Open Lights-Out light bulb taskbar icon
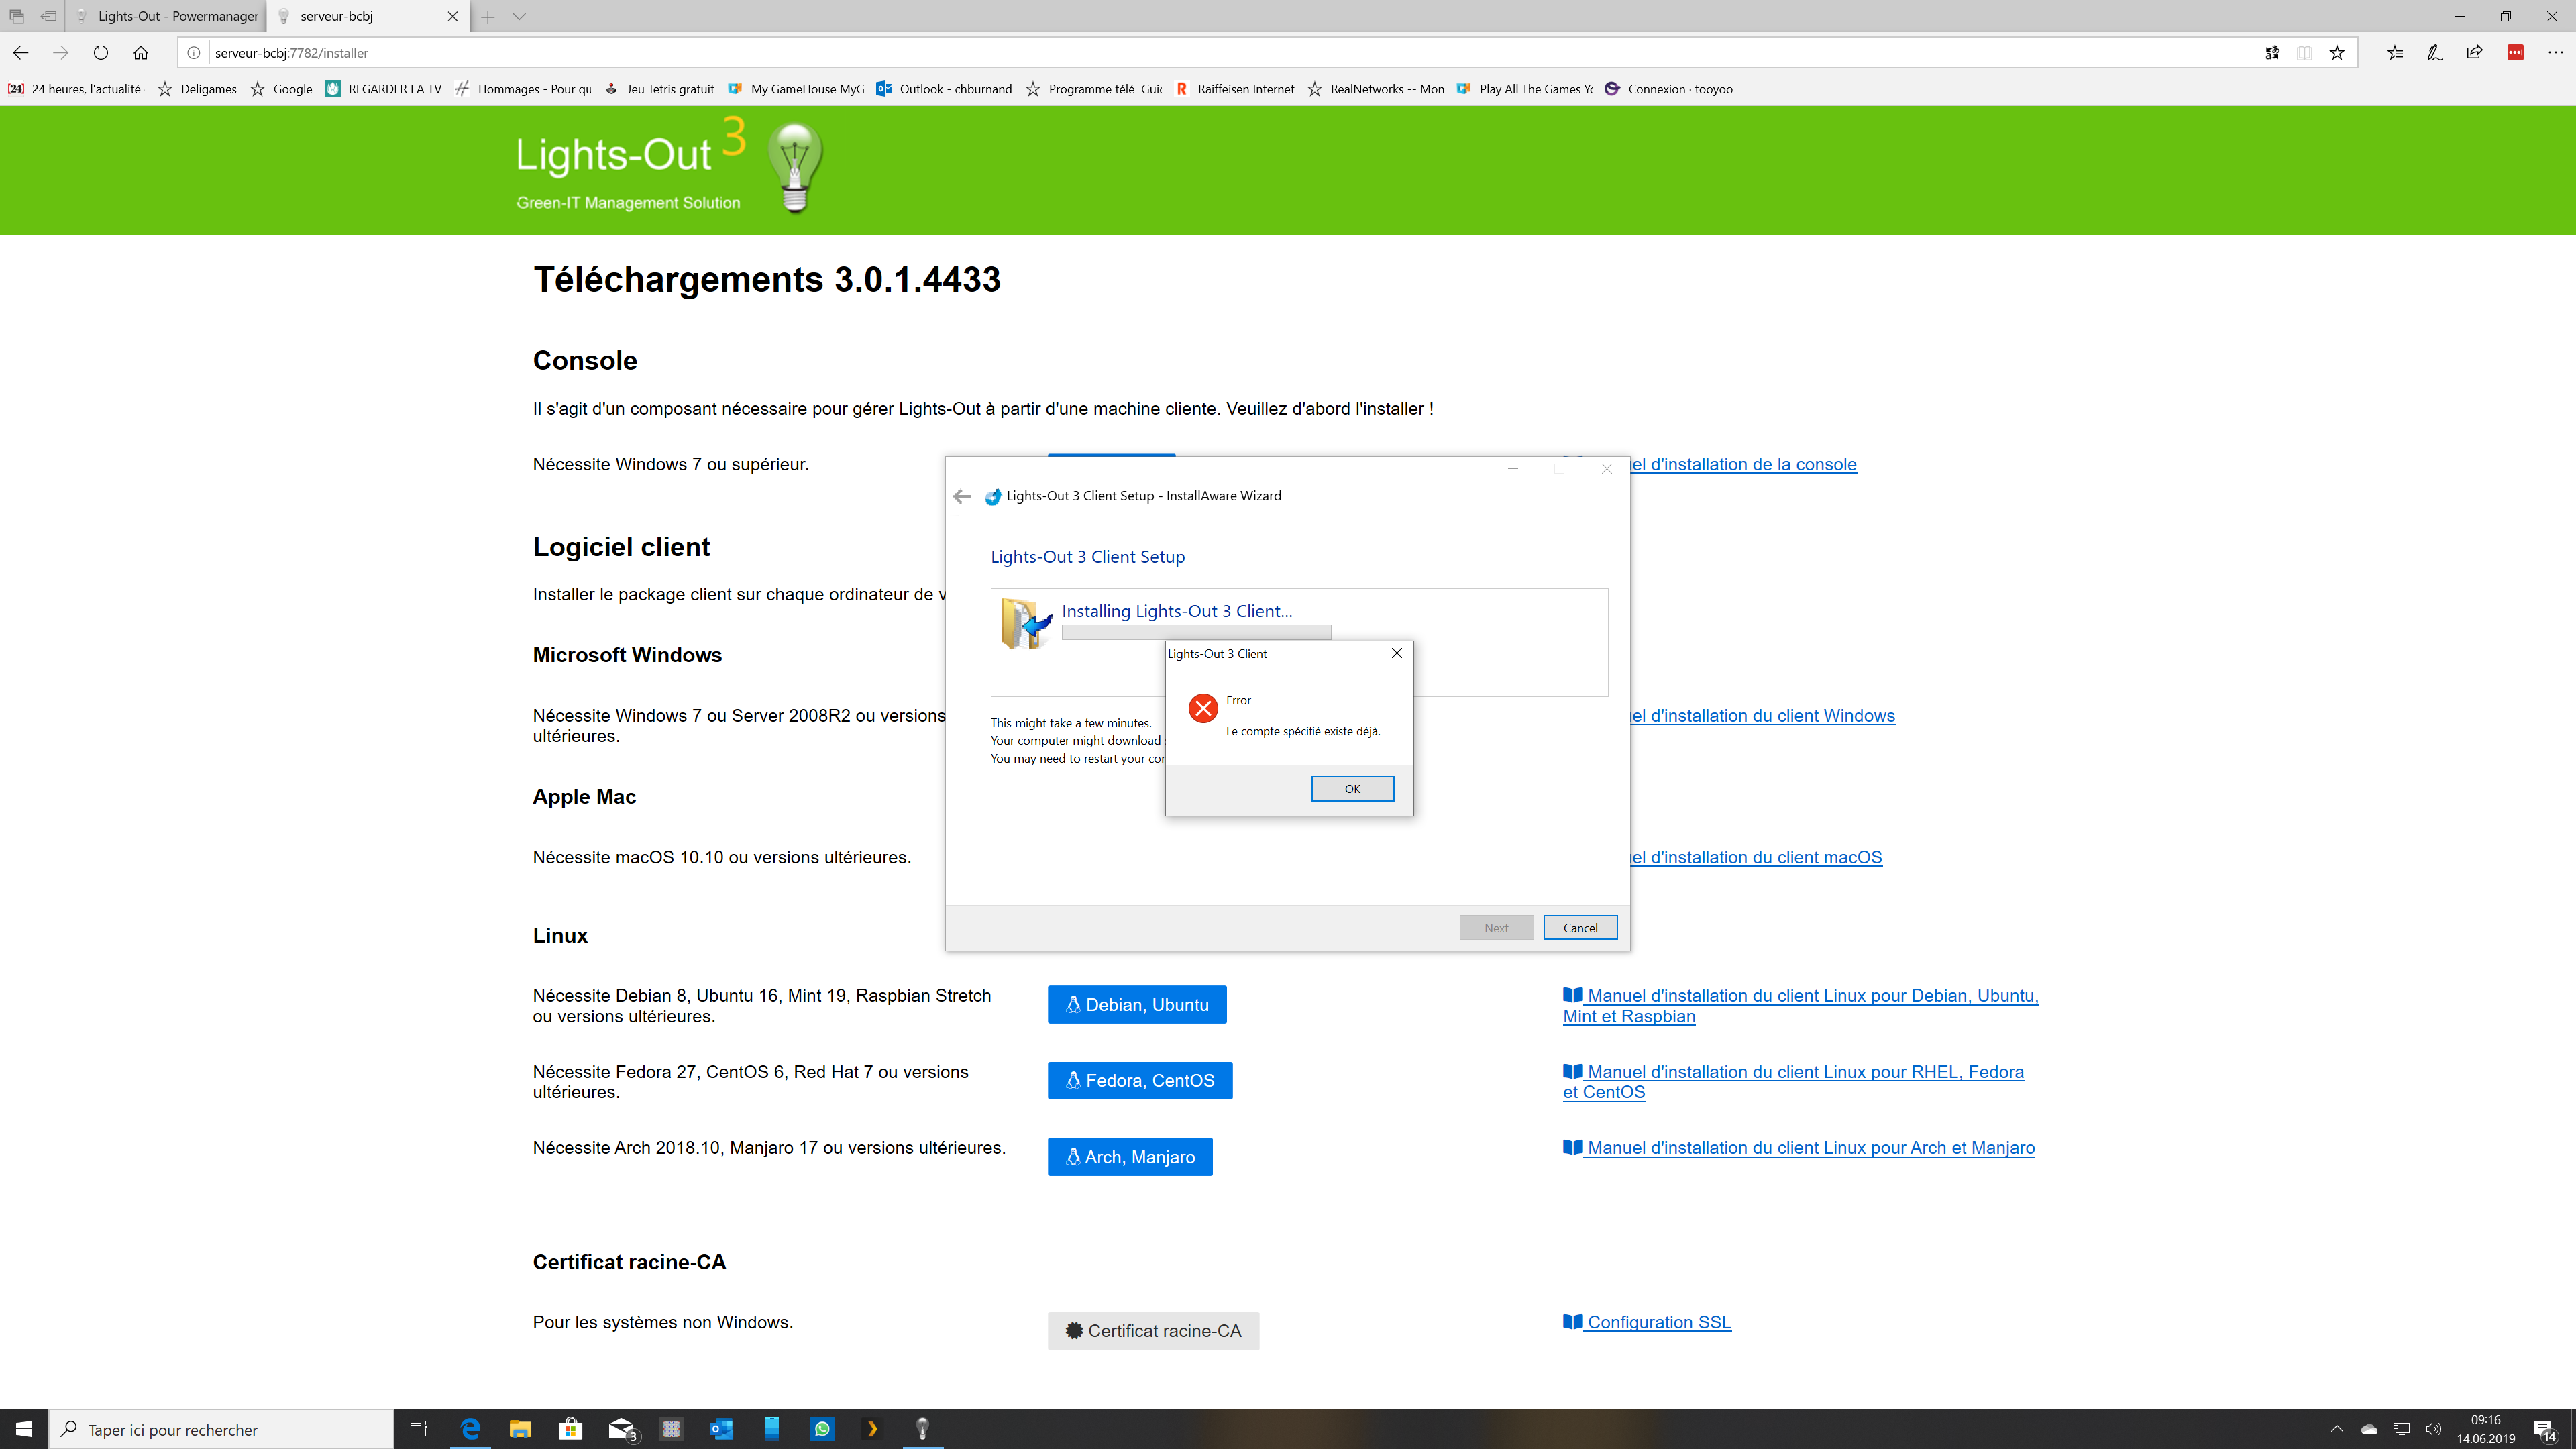The image size is (2576, 1449). [x=922, y=1429]
